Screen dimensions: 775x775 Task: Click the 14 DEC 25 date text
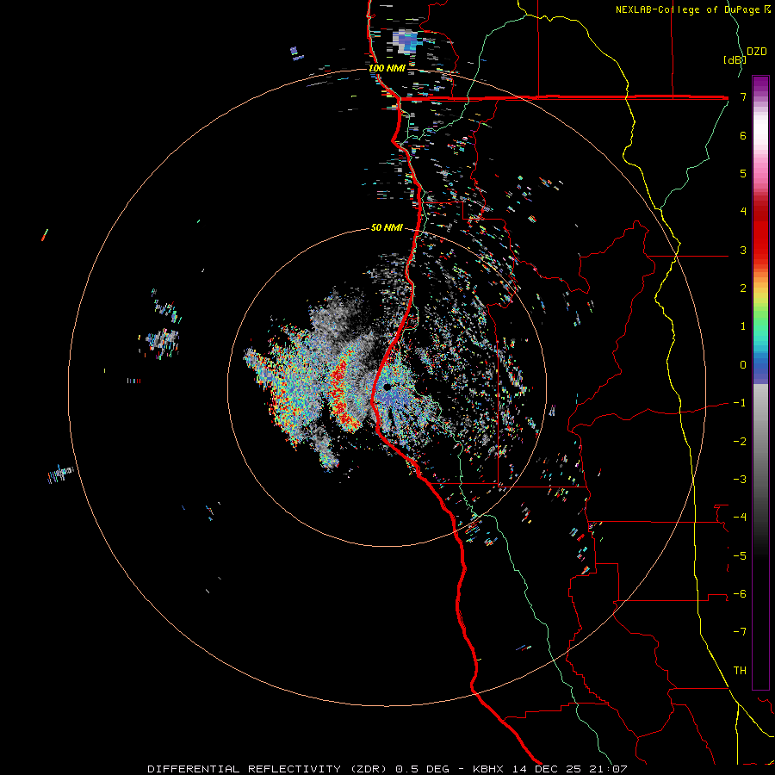(x=545, y=769)
